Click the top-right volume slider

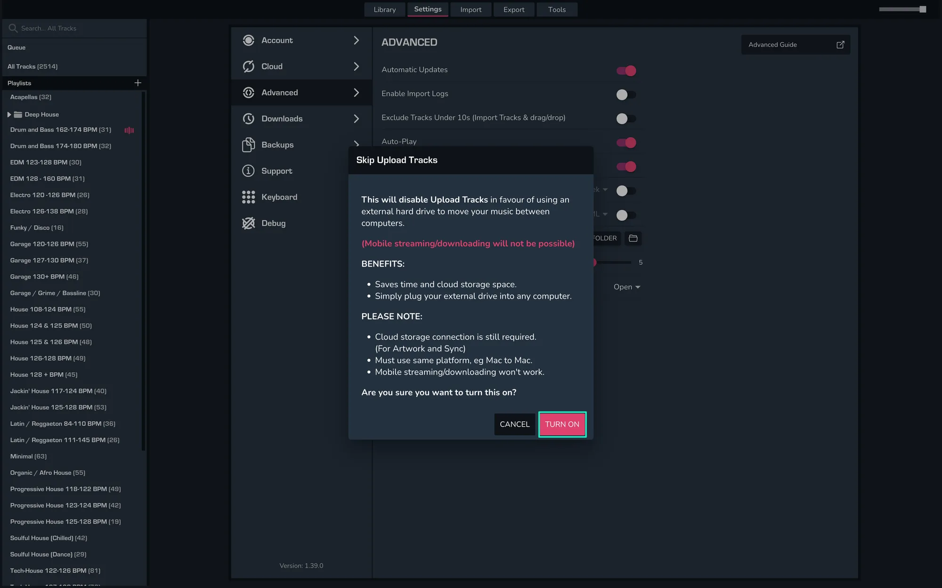pos(902,9)
